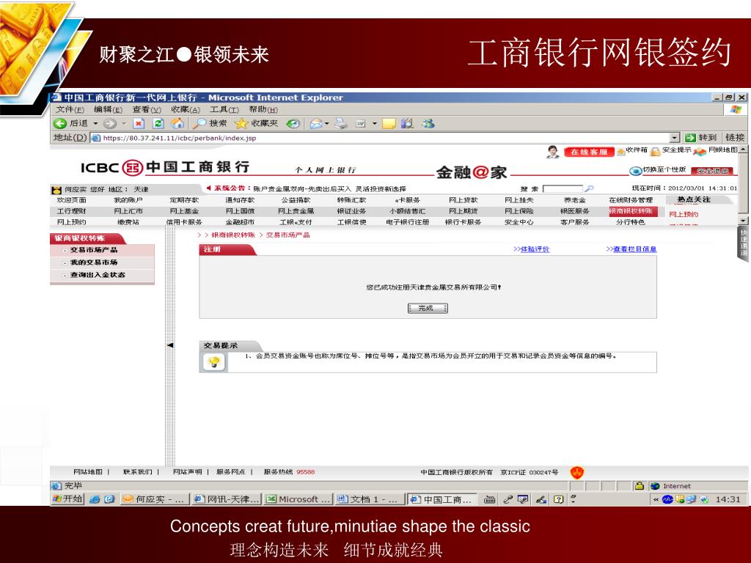Image resolution: width=751 pixels, height=563 pixels.
Task: Print the page using the printer icon
Action: click(x=340, y=123)
